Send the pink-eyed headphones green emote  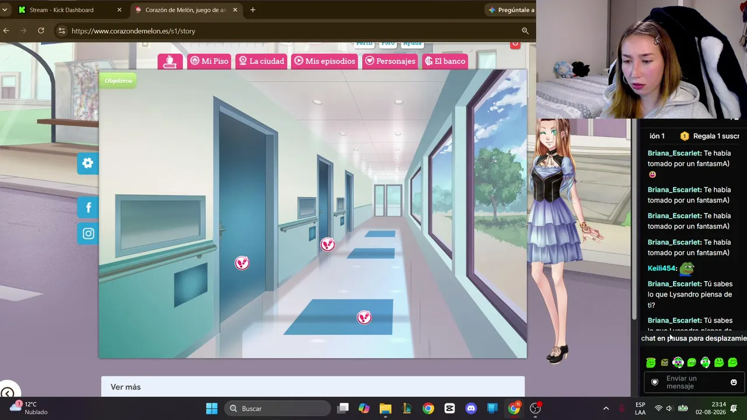coord(678,363)
